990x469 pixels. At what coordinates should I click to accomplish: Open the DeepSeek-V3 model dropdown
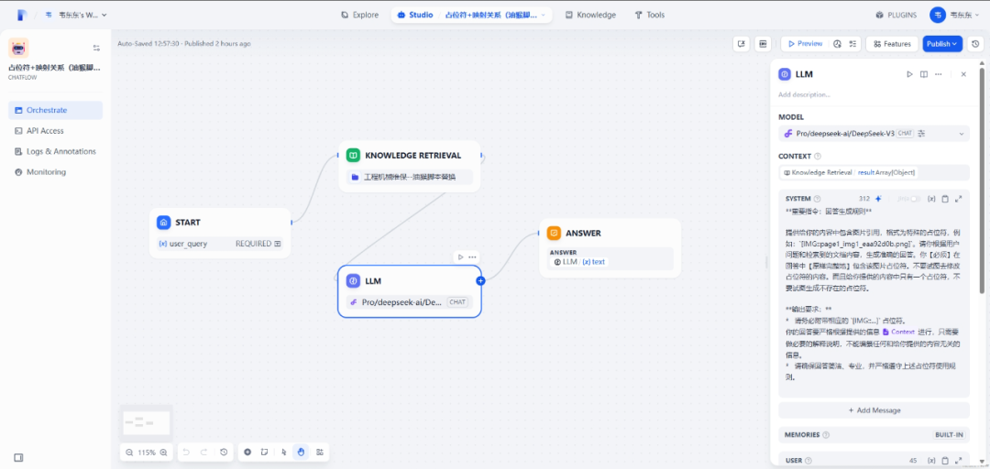873,134
